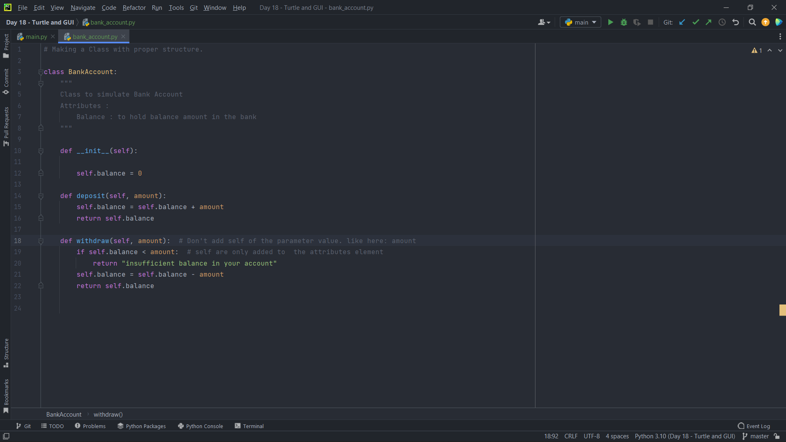Screen dimensions: 786x442
Task: Show Git history clock icon
Action: (x=722, y=22)
